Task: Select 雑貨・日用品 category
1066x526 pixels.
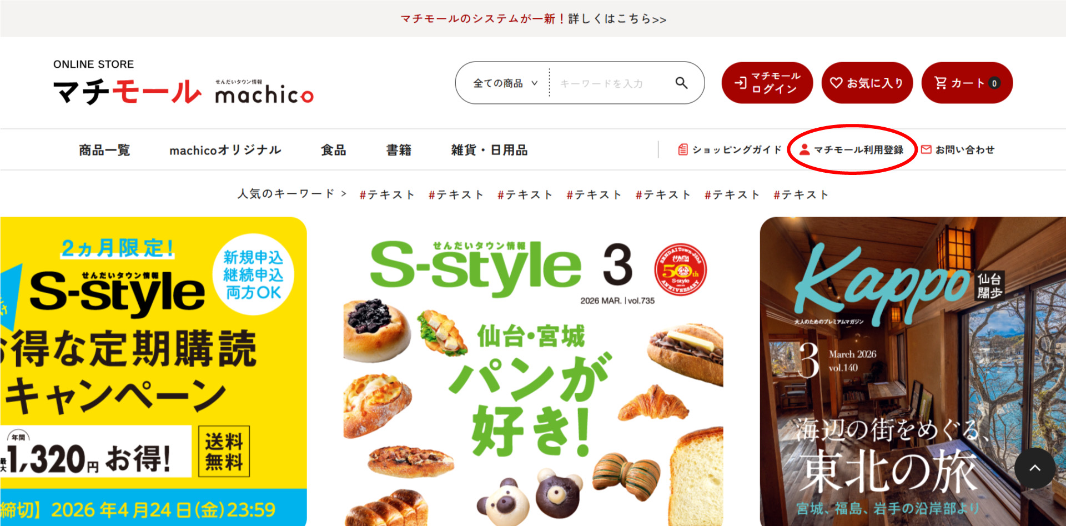Action: click(x=489, y=150)
